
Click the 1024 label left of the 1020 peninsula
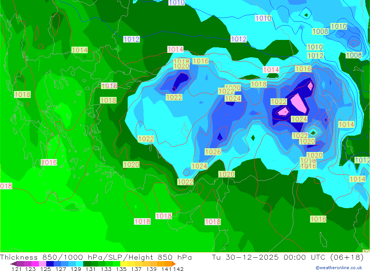[199, 166]
